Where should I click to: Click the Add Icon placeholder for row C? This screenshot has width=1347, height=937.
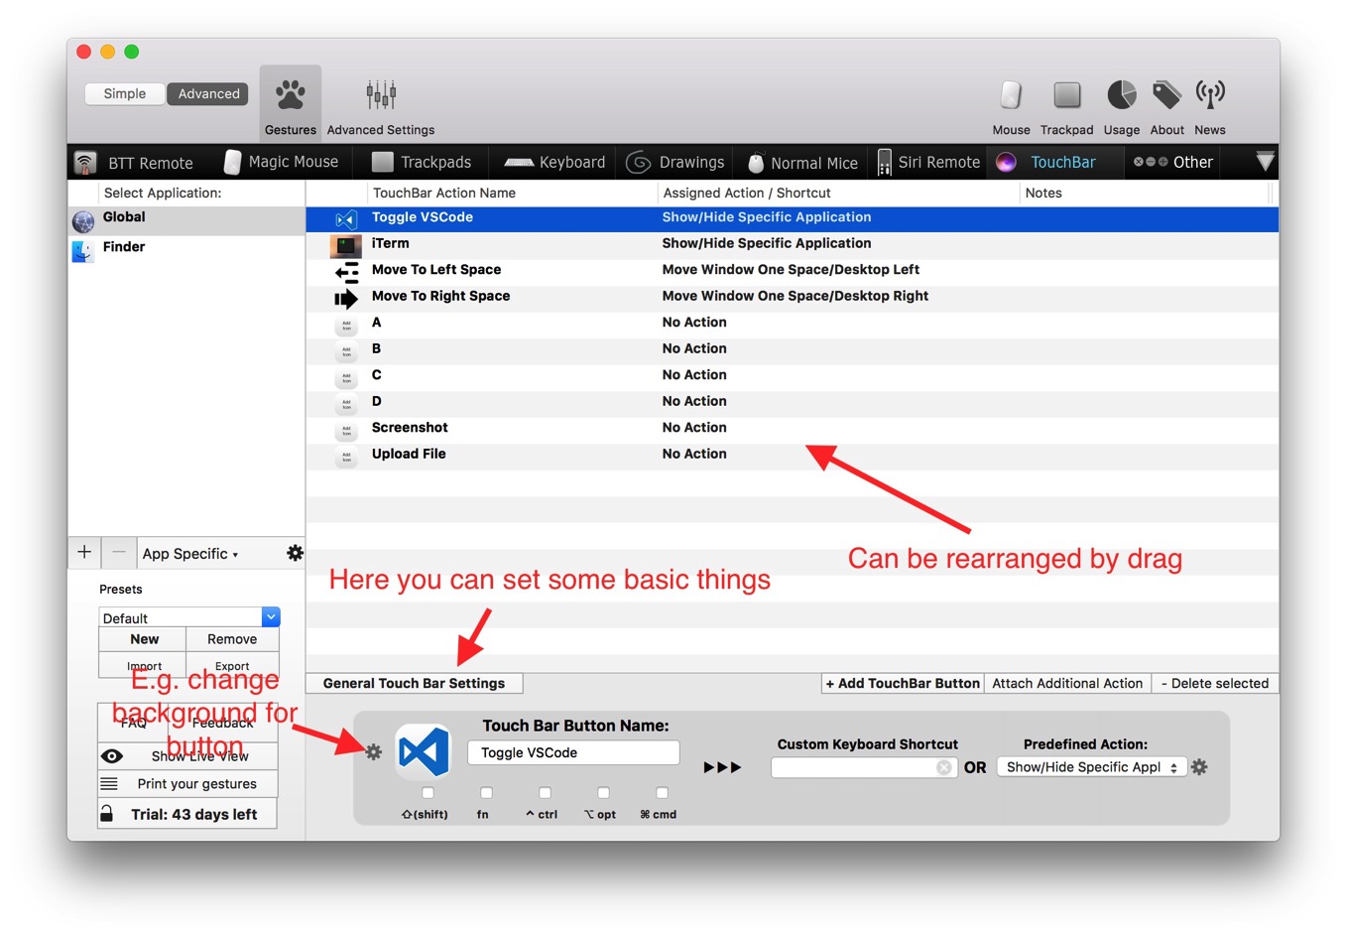(x=346, y=378)
